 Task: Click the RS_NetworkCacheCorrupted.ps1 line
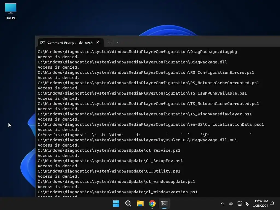(148, 83)
